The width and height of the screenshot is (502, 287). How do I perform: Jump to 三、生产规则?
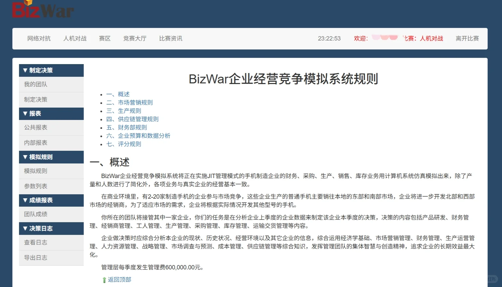coord(124,111)
